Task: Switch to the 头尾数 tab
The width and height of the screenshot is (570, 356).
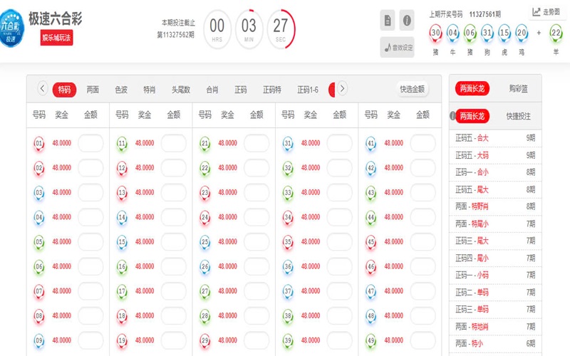Action: (x=181, y=90)
